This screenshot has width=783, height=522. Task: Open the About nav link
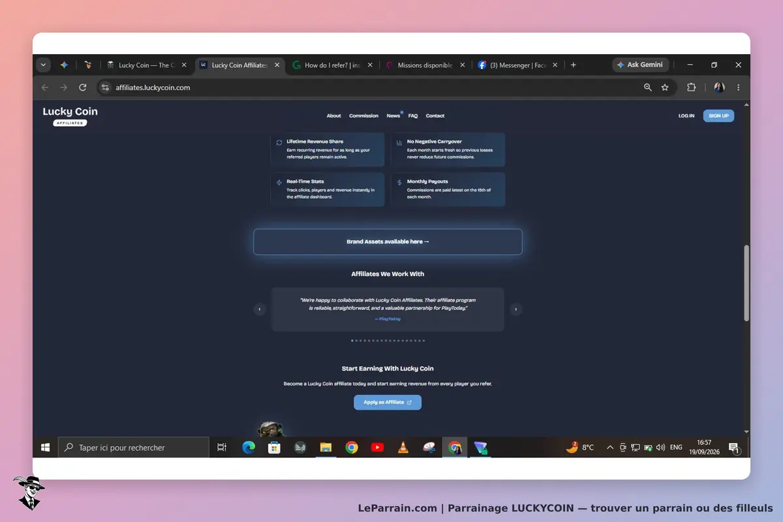click(334, 115)
